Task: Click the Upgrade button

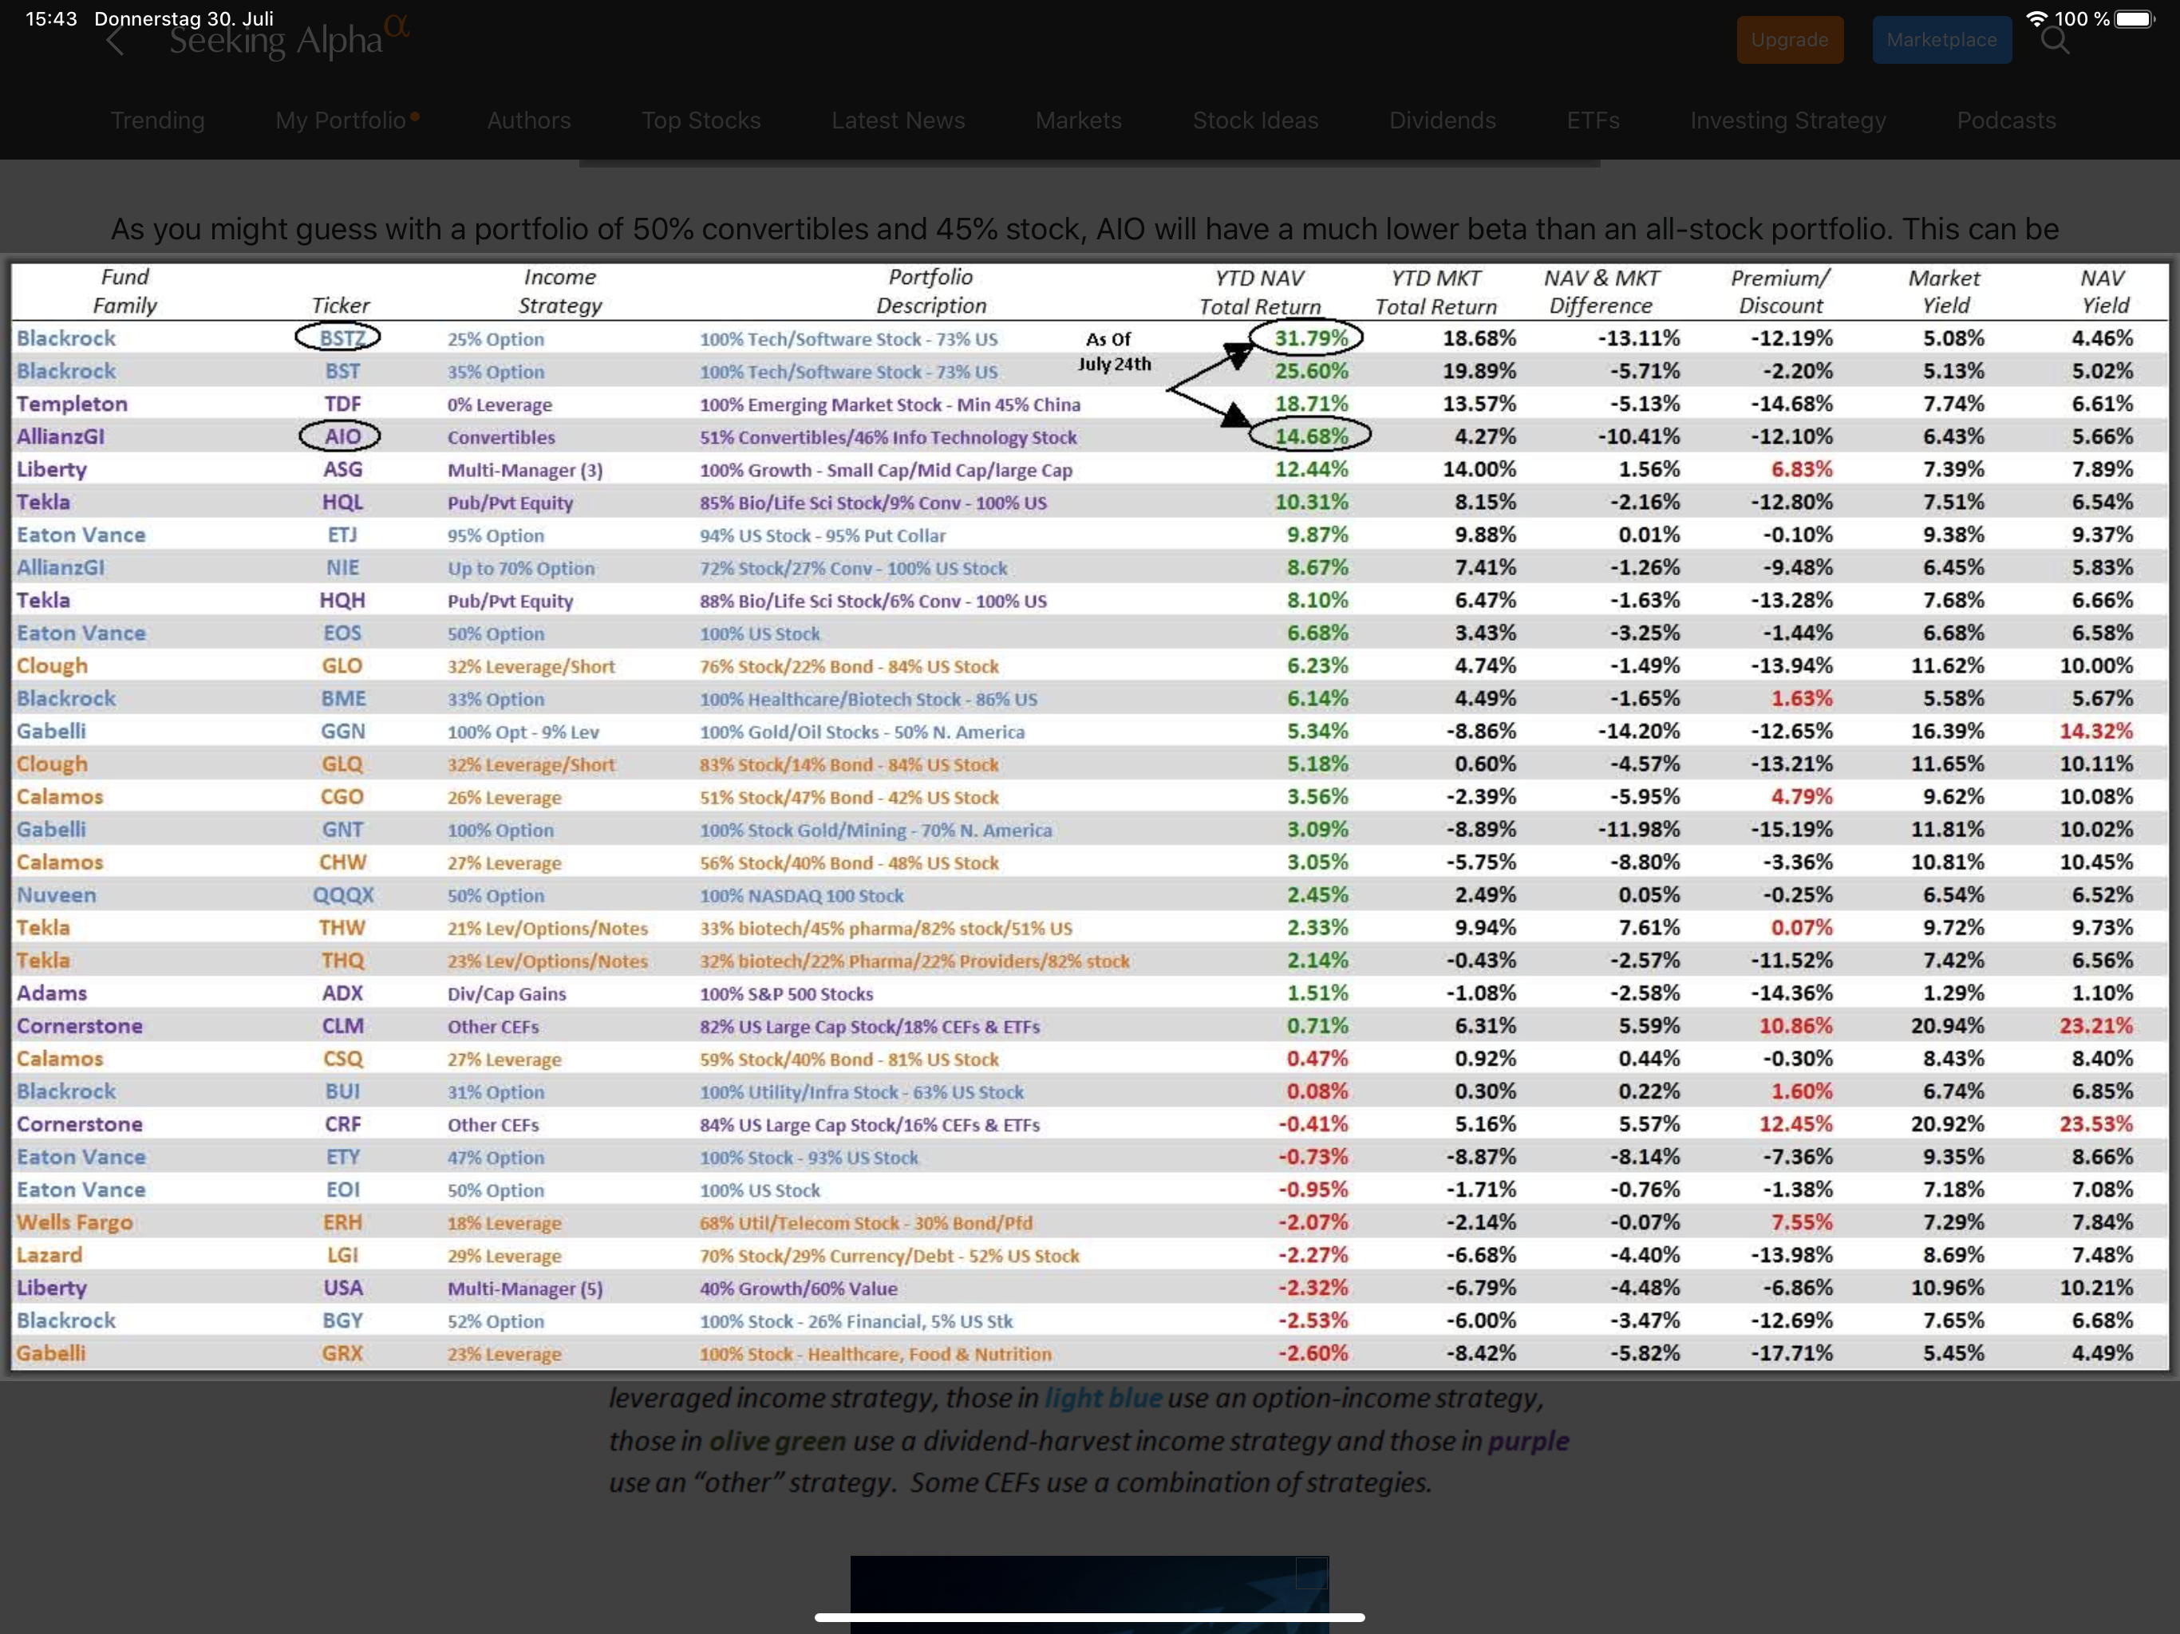Action: 1789,41
